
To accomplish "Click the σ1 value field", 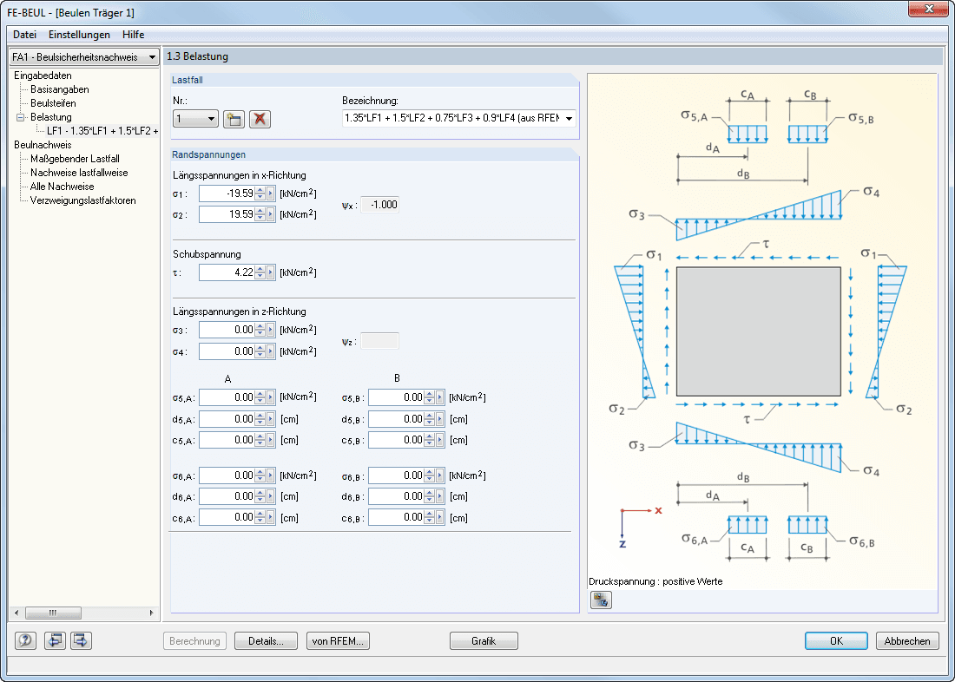I will [x=227, y=193].
